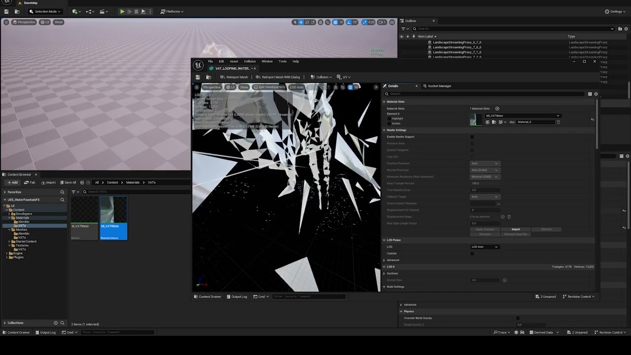Open the LOD Auto dropdown in LOD Picker
The height and width of the screenshot is (355, 631).
pyautogui.click(x=485, y=247)
